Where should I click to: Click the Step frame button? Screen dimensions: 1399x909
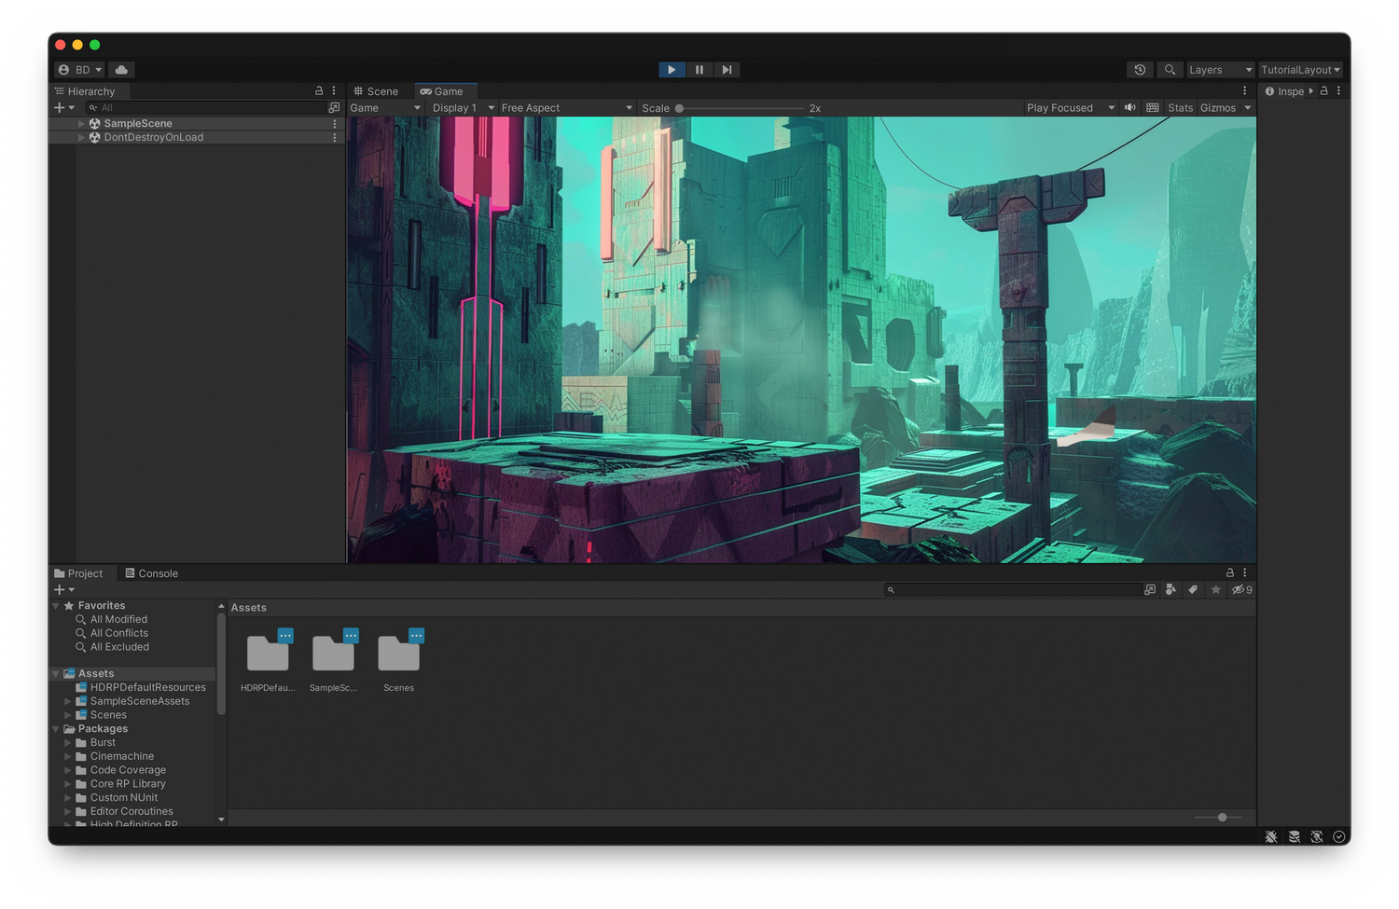coord(727,69)
